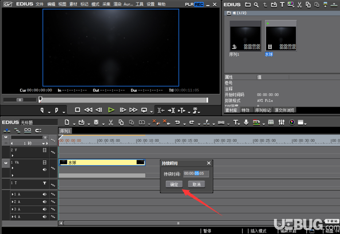Start playback with the green Play button
340x234 pixels.
[x=111, y=110]
